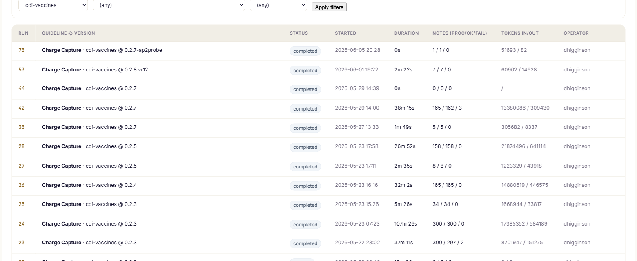Click operator dhigginson in run 26 row
The image size is (637, 261).
tap(577, 185)
